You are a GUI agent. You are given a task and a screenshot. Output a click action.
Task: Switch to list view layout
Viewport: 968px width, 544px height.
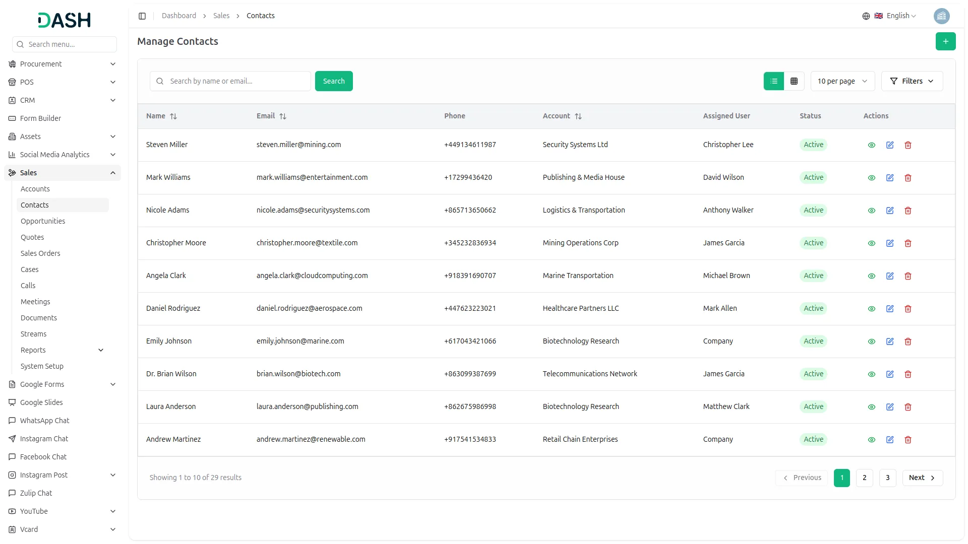tap(774, 81)
